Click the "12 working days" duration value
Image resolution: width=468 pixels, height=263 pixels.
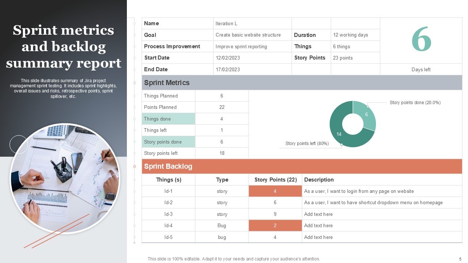(351, 35)
